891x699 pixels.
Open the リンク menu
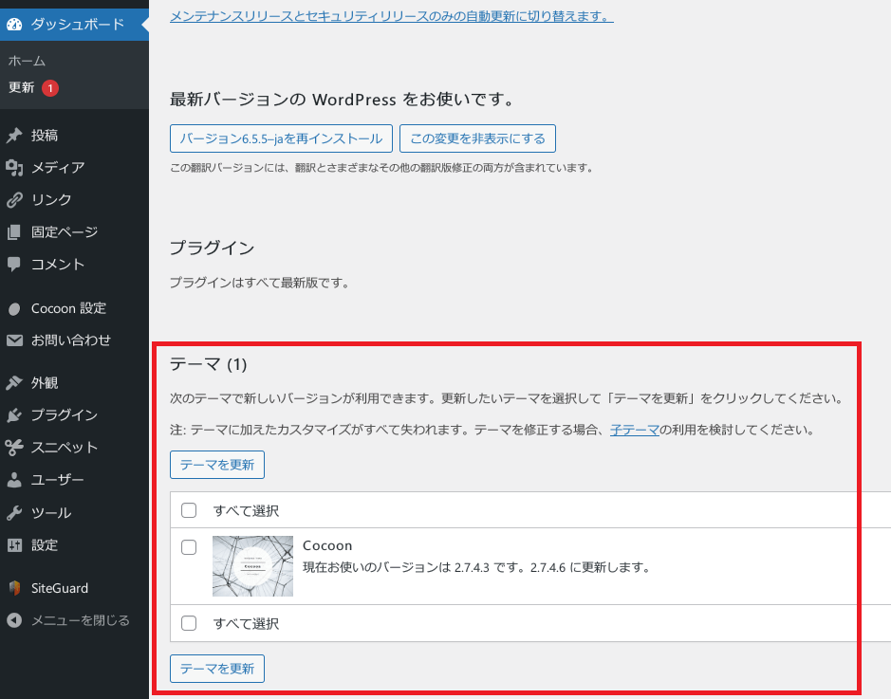pos(74,200)
